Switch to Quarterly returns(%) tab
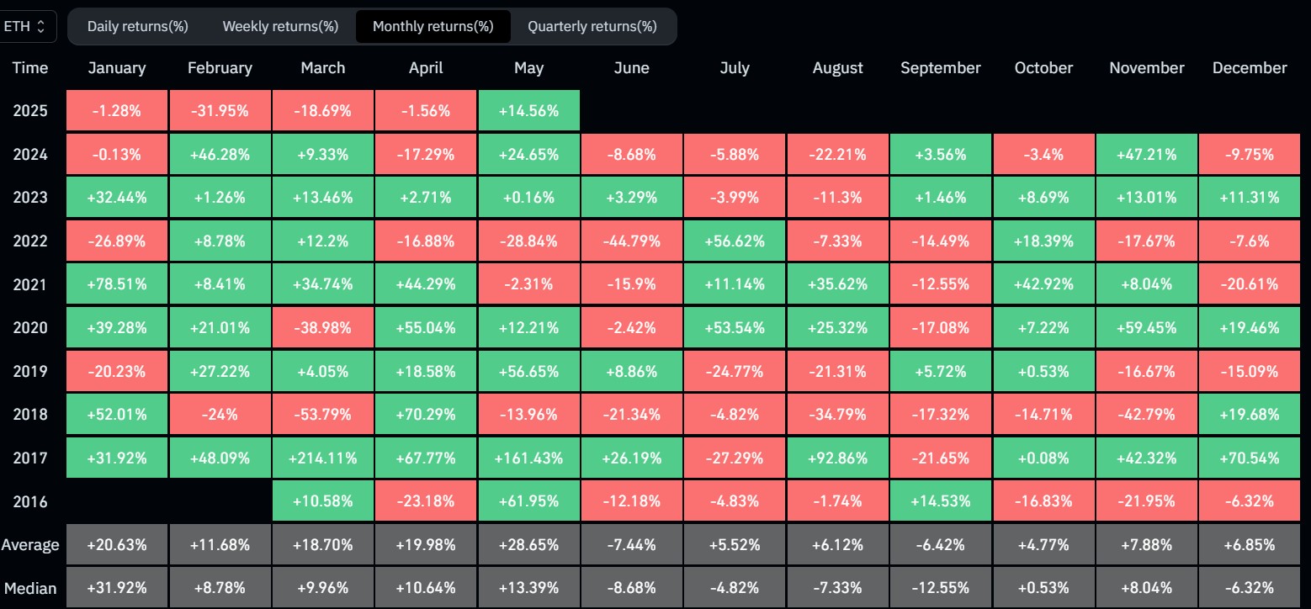 pos(592,26)
